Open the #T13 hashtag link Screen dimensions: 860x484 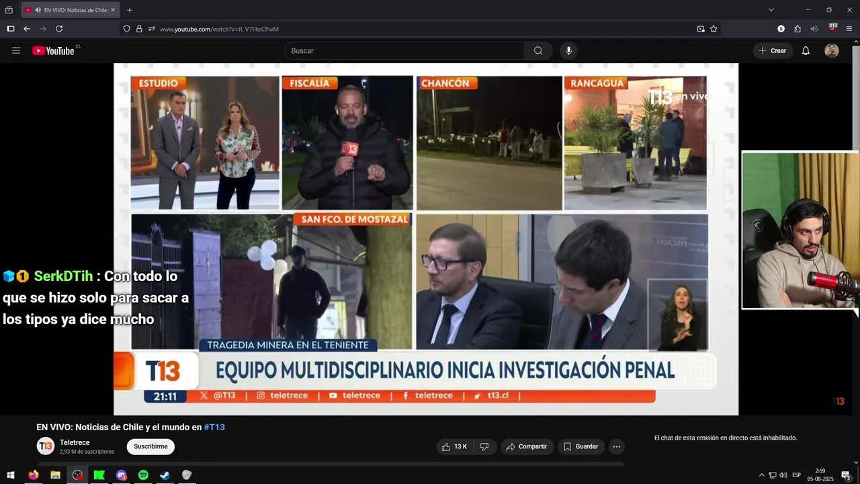click(214, 427)
